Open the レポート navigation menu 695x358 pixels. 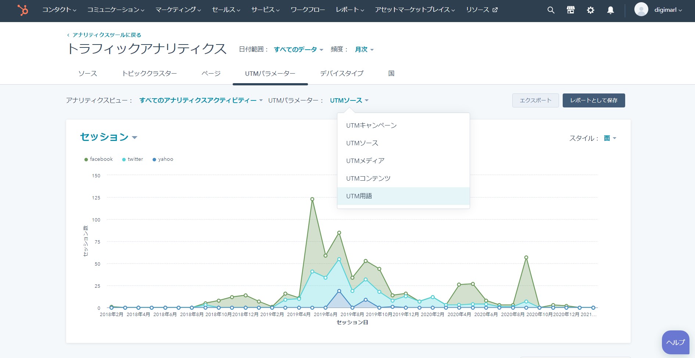point(350,10)
